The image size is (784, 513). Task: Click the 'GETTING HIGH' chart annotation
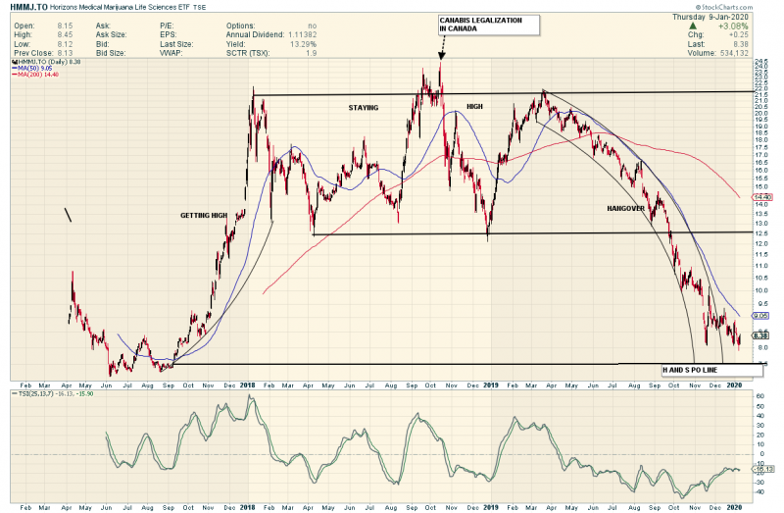click(x=204, y=216)
